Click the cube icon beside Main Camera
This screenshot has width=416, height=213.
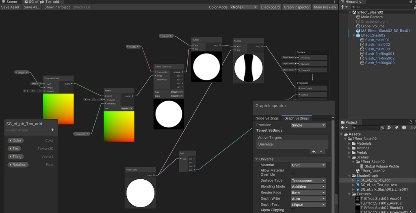358,17
